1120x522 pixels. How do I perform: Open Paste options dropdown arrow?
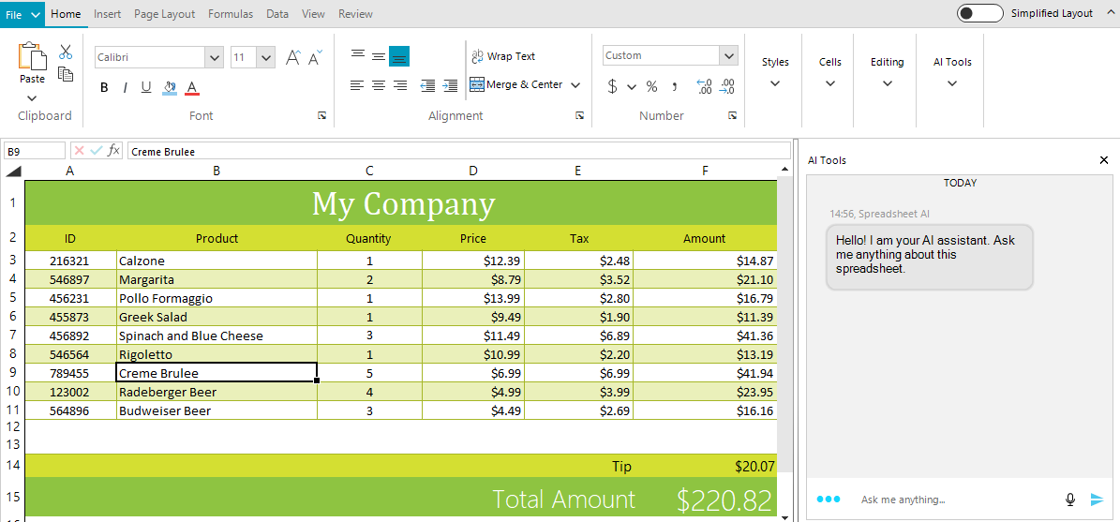[x=32, y=97]
